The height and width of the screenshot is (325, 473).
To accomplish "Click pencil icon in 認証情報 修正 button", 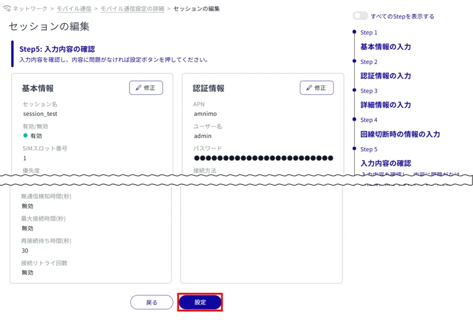I will (x=309, y=88).
